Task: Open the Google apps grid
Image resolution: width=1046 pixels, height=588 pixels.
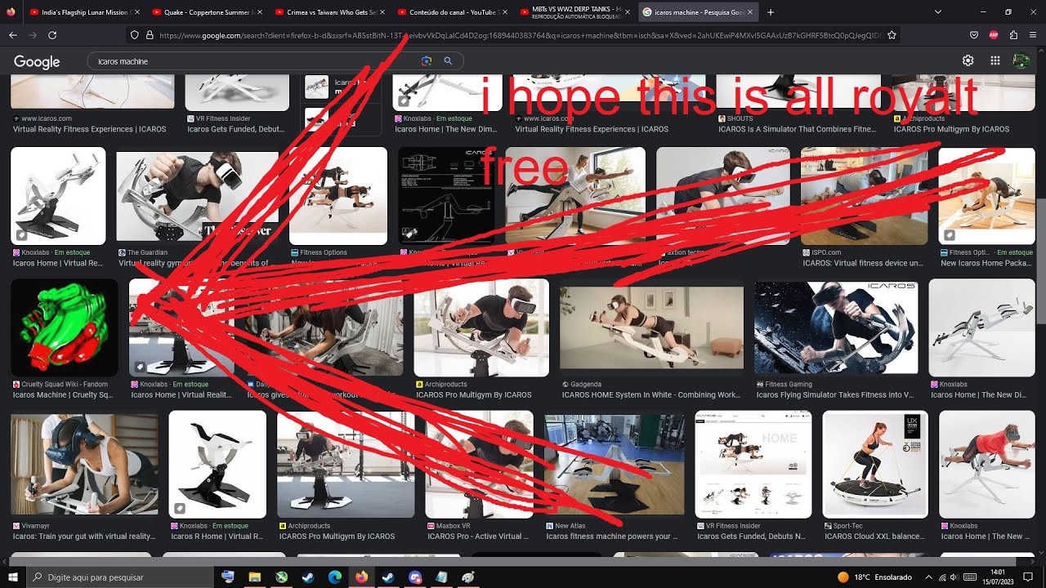Action: (x=995, y=60)
